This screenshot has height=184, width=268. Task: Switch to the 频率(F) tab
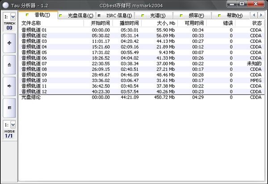[192, 16]
